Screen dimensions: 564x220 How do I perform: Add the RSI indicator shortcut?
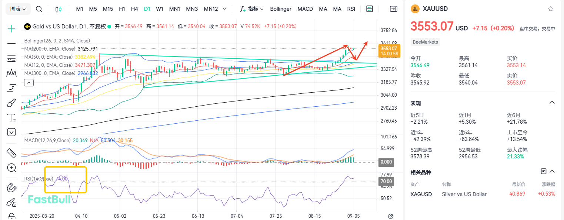click(351, 9)
